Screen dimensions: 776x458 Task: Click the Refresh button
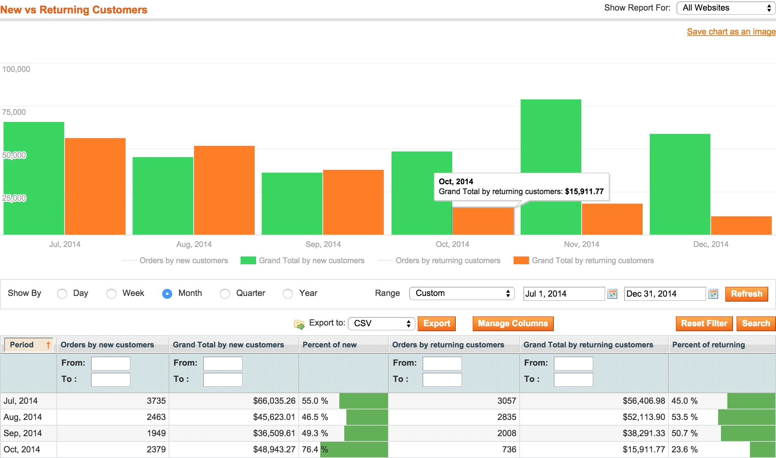point(746,294)
